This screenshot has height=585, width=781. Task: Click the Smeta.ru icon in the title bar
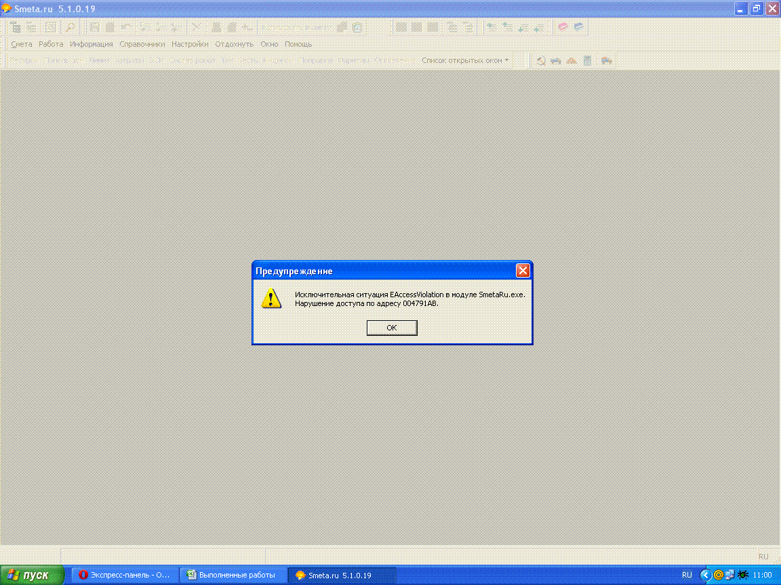7,8
